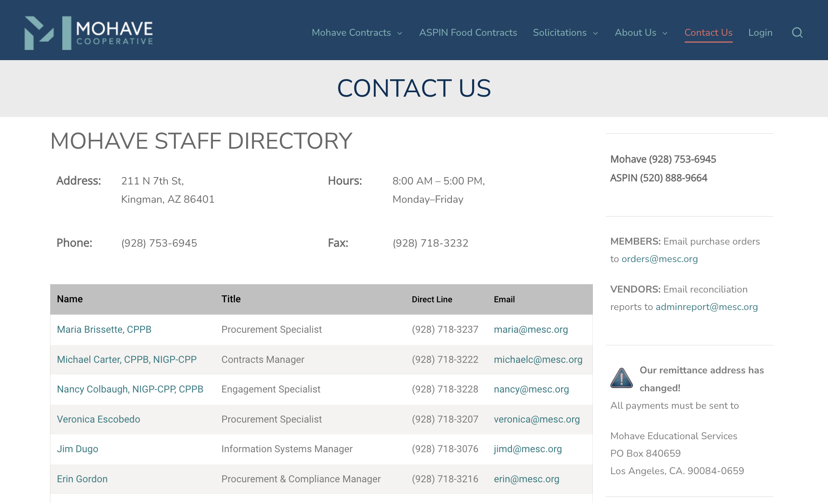This screenshot has width=828, height=503.
Task: Click the 211 N 7th St address line
Action: (152, 181)
